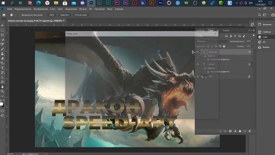Select the Lasso tool
275x155 pixels.
click(x=2, y=35)
